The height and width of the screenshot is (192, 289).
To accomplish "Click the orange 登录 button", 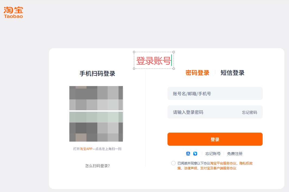I will tap(215, 139).
